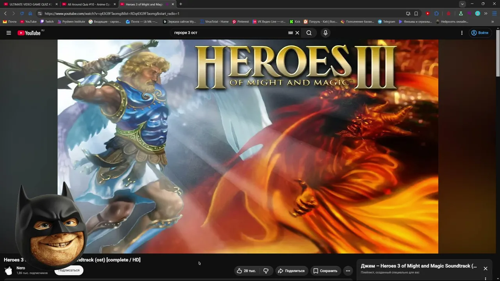Click the Heroes III video player
500x281 pixels.
pyautogui.click(x=248, y=146)
